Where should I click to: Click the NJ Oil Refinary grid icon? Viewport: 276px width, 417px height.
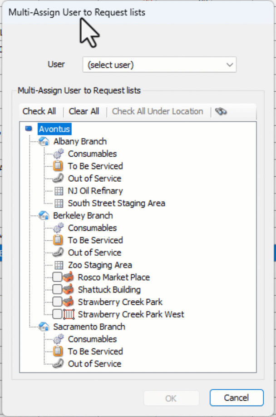(58, 191)
